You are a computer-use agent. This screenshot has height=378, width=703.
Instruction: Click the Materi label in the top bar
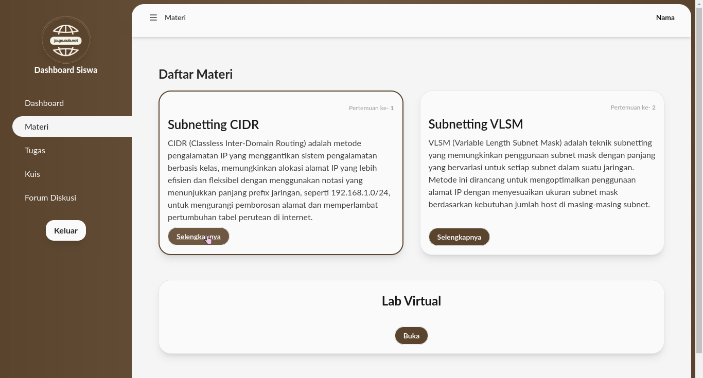tap(175, 17)
